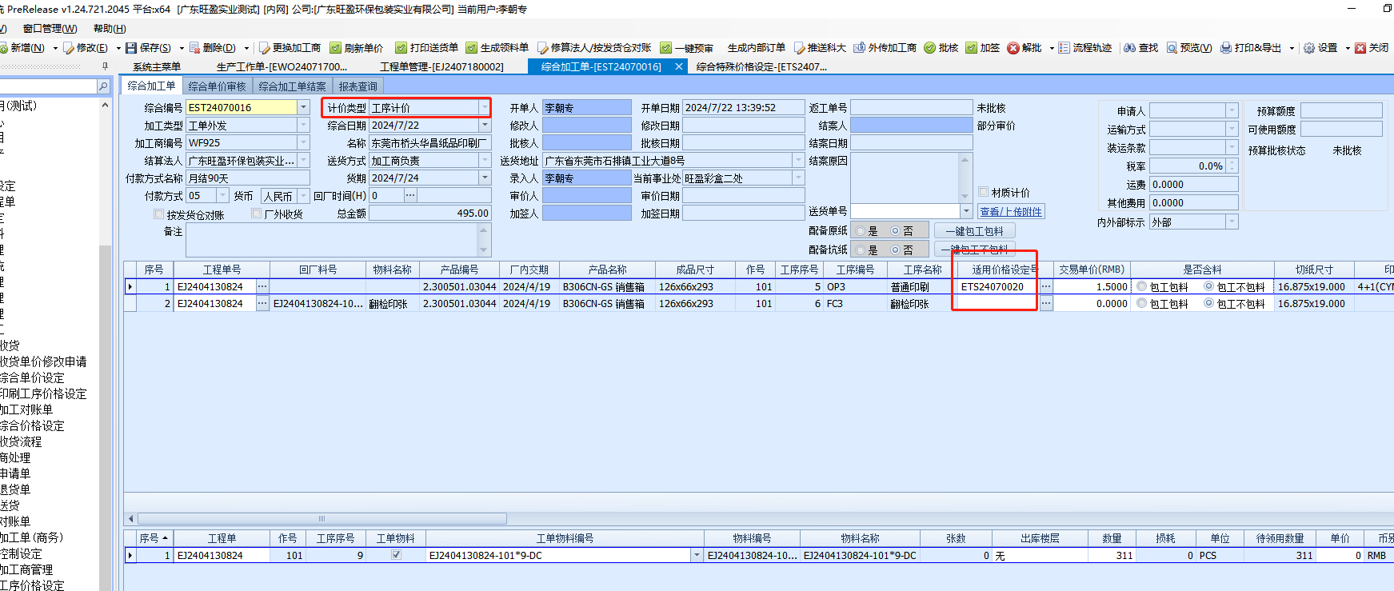Switch to 生产工作单-[EWO24071700... tab
1394x591 pixels.
coord(282,67)
